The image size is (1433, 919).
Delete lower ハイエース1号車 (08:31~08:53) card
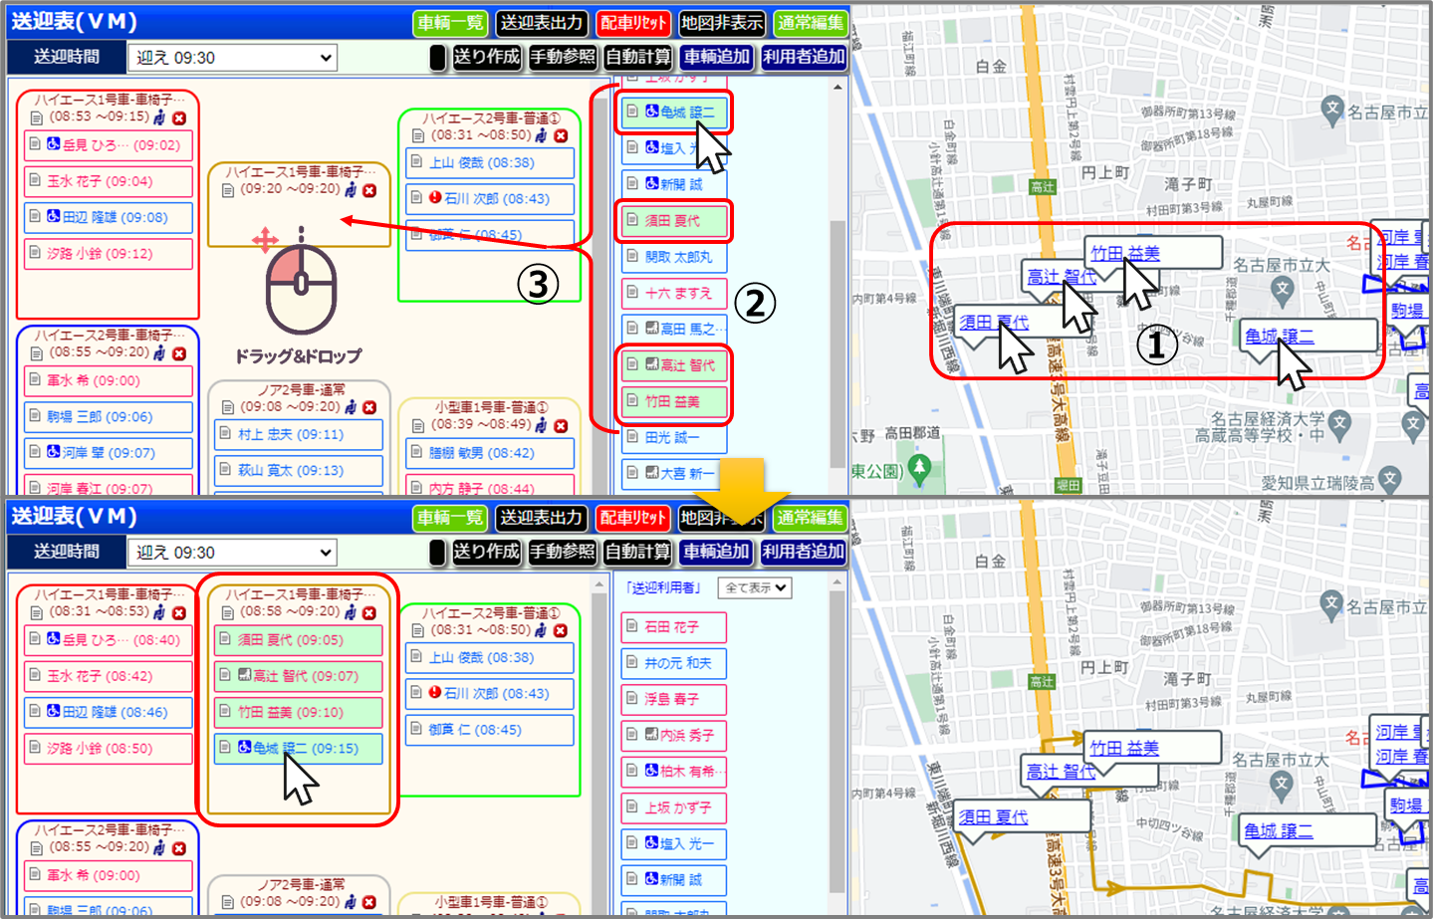click(179, 613)
